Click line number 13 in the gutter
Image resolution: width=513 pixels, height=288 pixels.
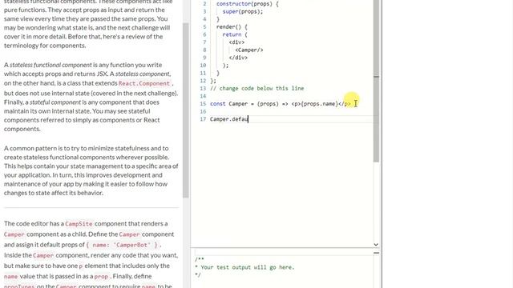coord(203,89)
